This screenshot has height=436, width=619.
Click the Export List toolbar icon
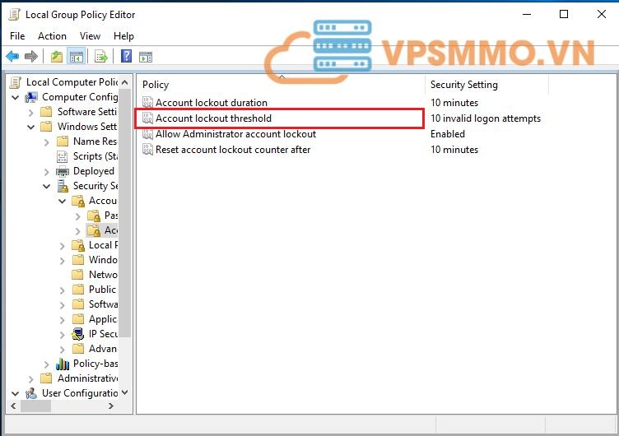click(x=101, y=57)
